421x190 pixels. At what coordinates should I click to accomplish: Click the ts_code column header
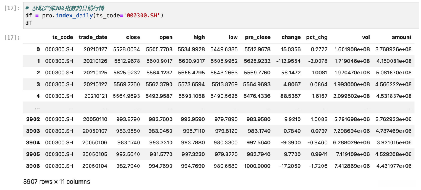pyautogui.click(x=62, y=37)
